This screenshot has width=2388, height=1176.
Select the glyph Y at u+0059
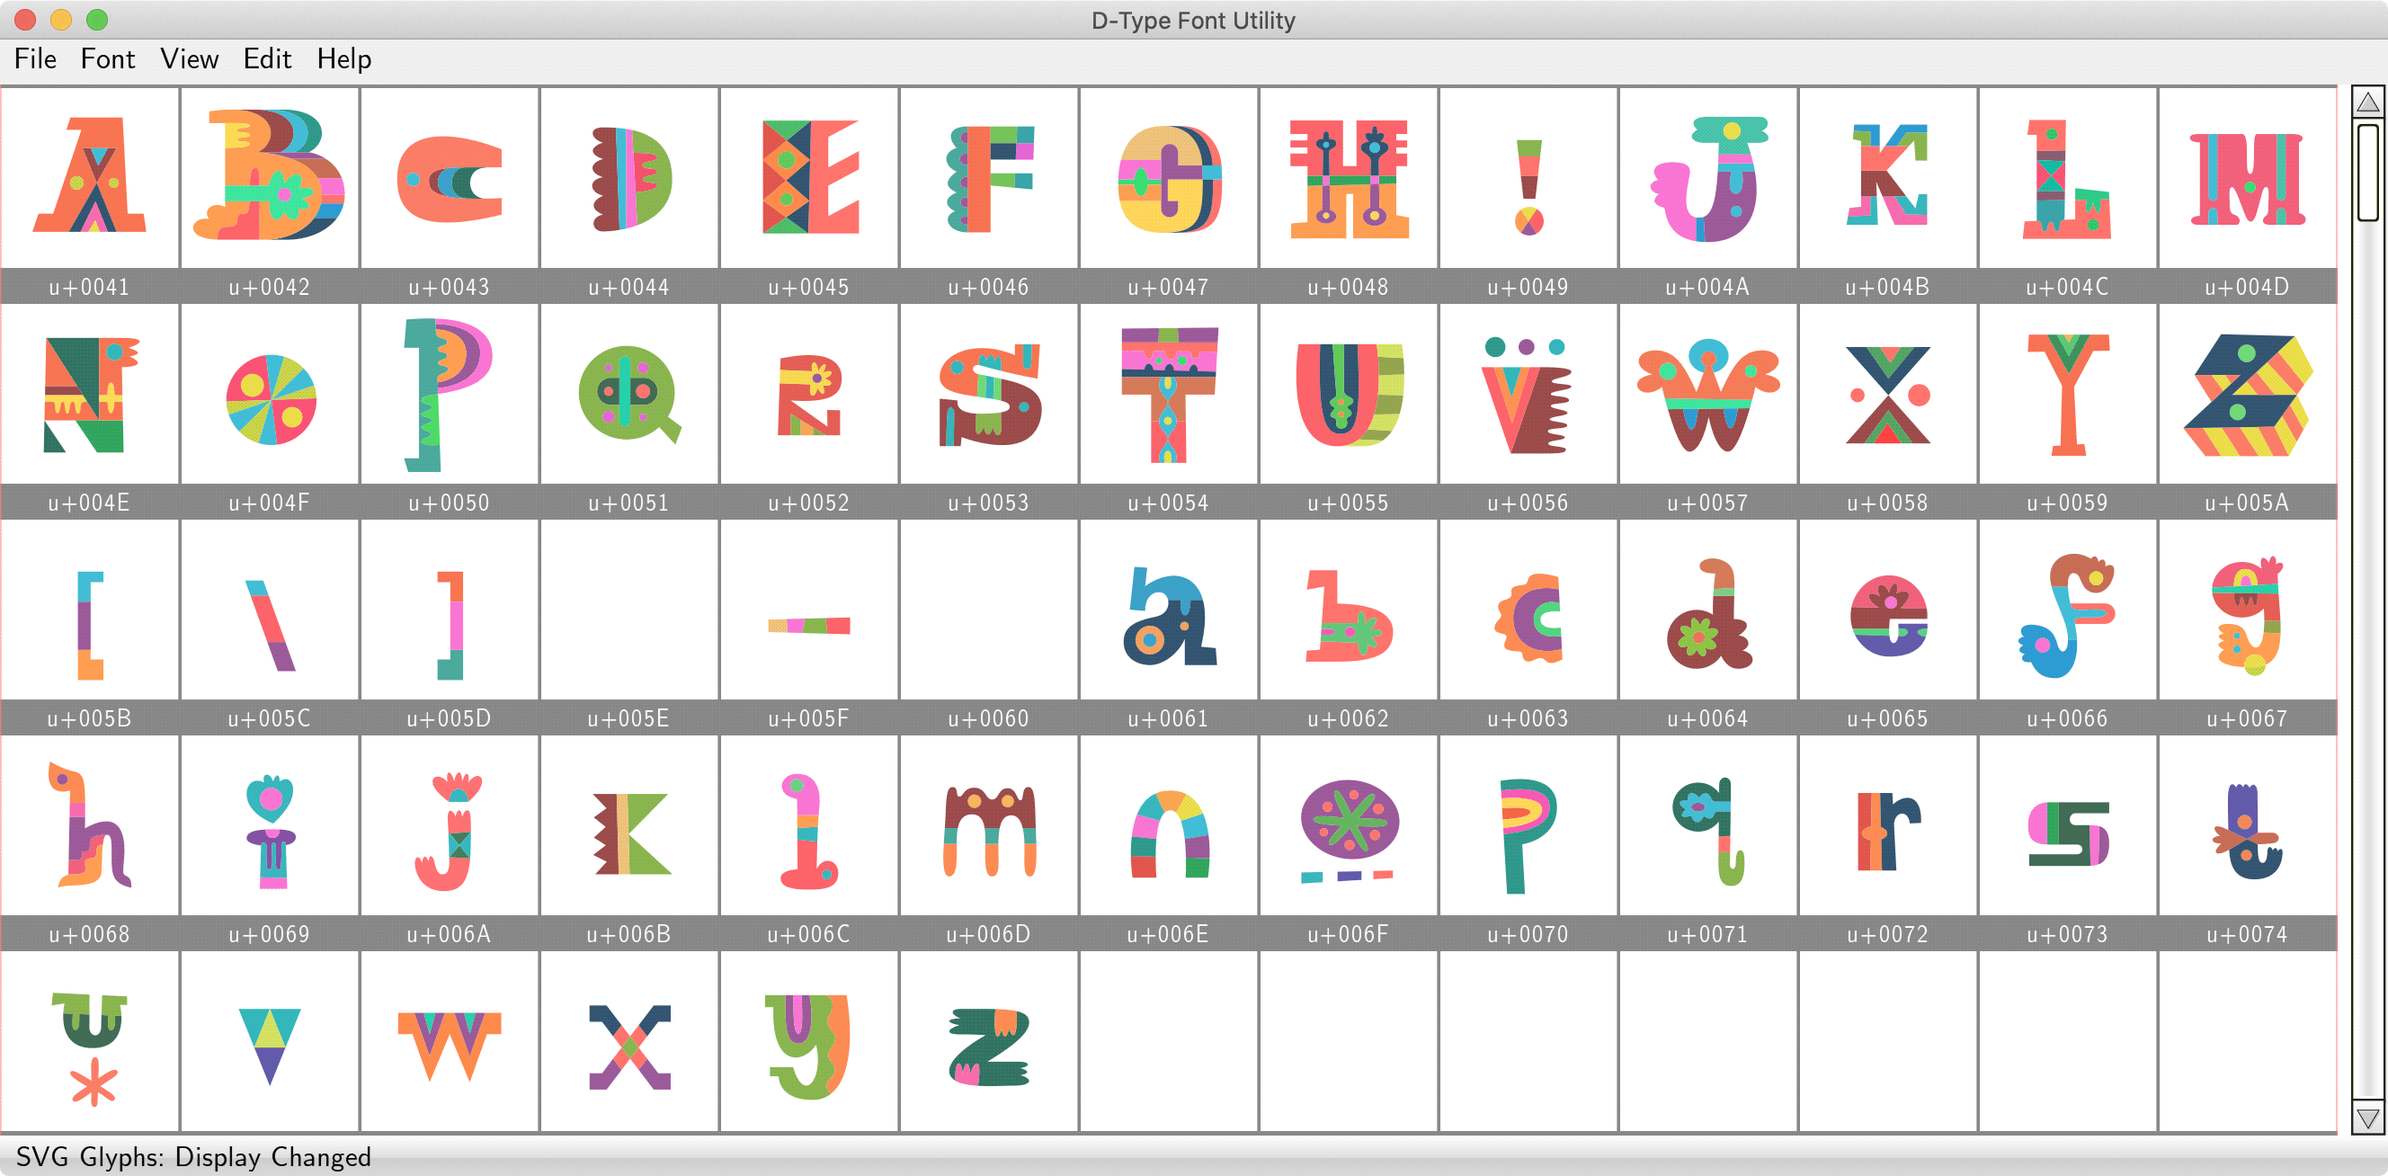[2068, 396]
